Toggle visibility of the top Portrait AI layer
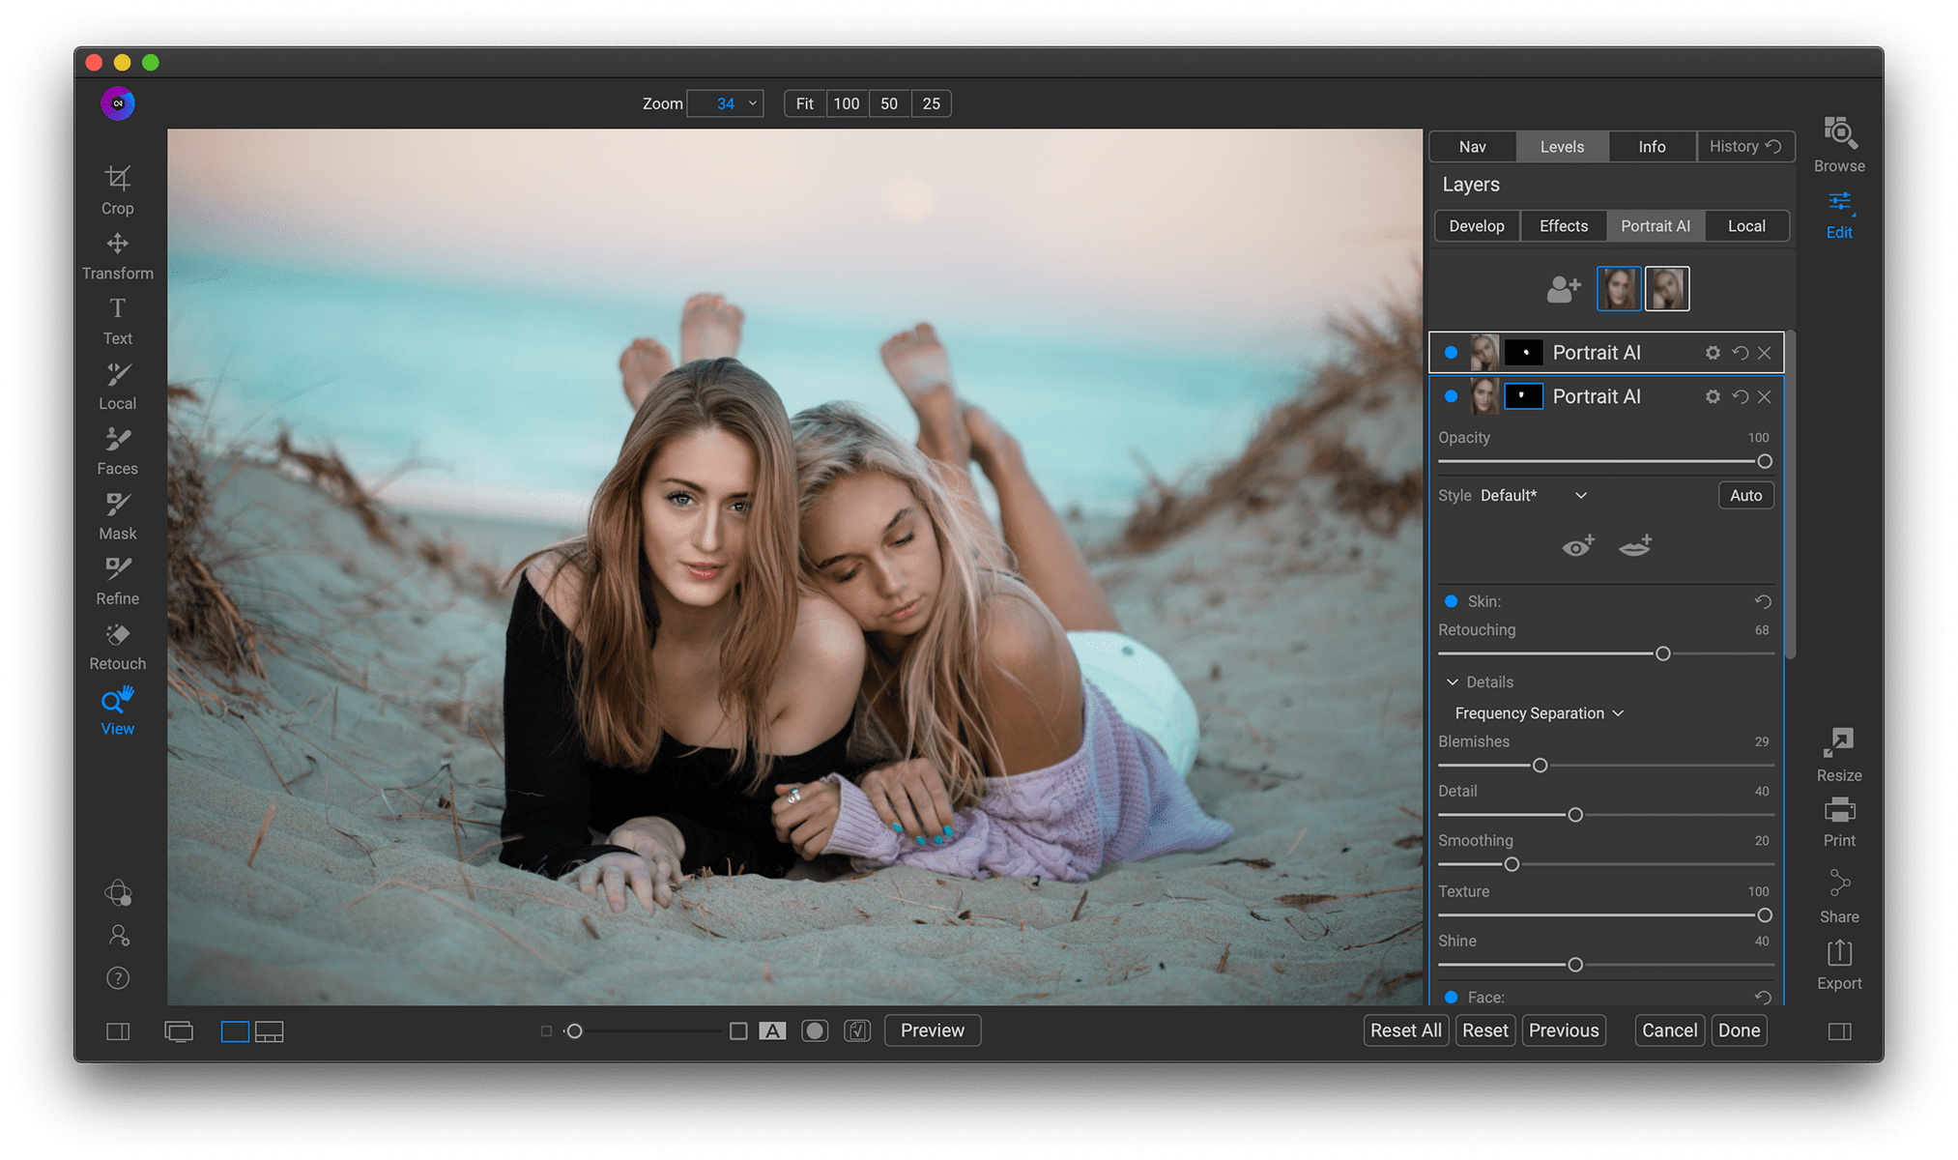 pyautogui.click(x=1451, y=352)
